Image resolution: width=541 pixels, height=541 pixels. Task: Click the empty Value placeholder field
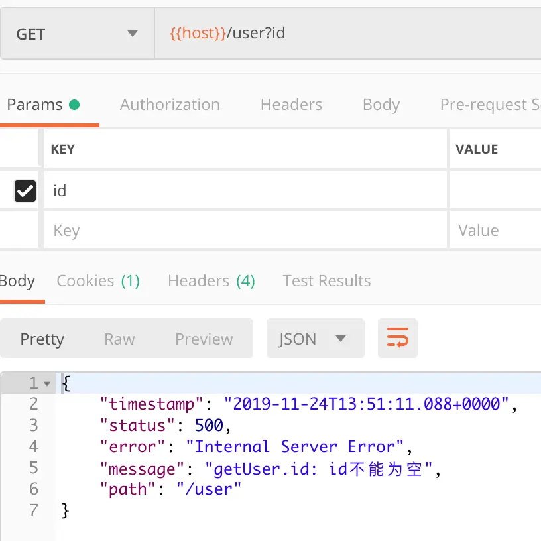[494, 231]
